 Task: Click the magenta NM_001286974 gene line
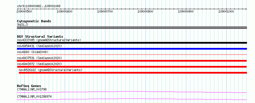pos(132,99)
